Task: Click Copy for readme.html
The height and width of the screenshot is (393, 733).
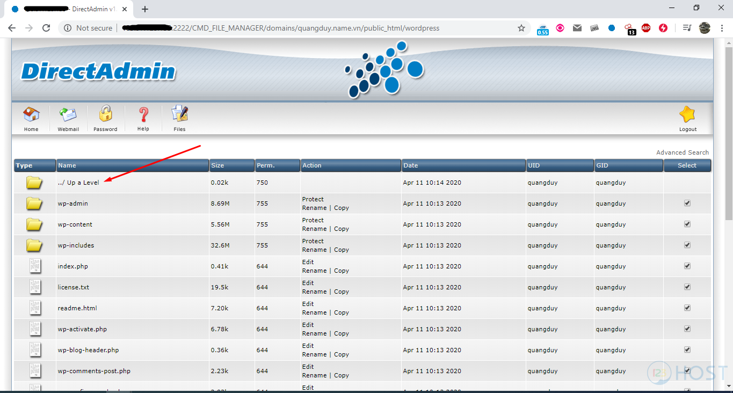Action: [x=342, y=312]
